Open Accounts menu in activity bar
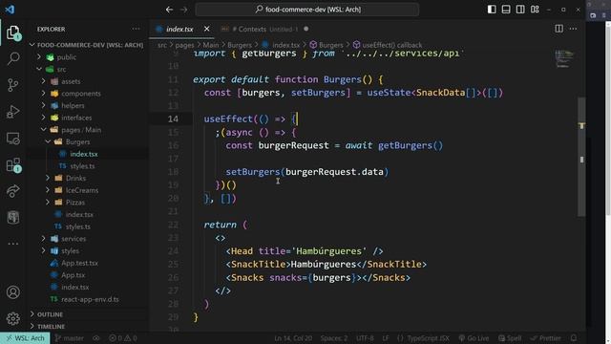Viewport: 611px width, 344px height. tap(12, 292)
